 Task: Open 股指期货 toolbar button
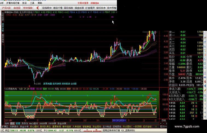(47, 8)
